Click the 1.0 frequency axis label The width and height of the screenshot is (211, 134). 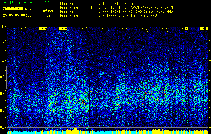click(x=2, y=60)
